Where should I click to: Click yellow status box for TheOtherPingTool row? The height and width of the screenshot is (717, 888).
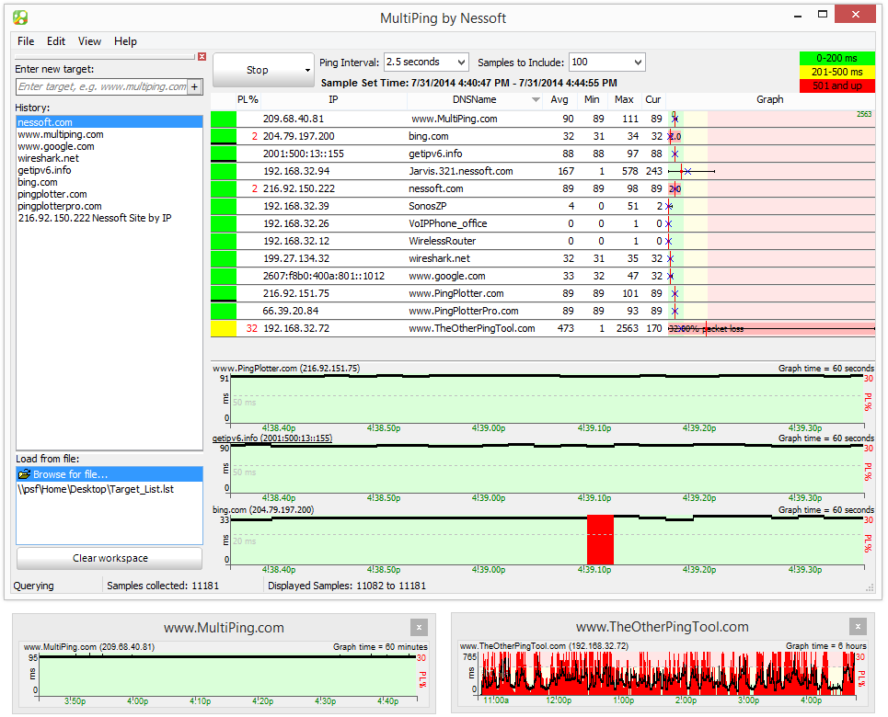coord(224,328)
